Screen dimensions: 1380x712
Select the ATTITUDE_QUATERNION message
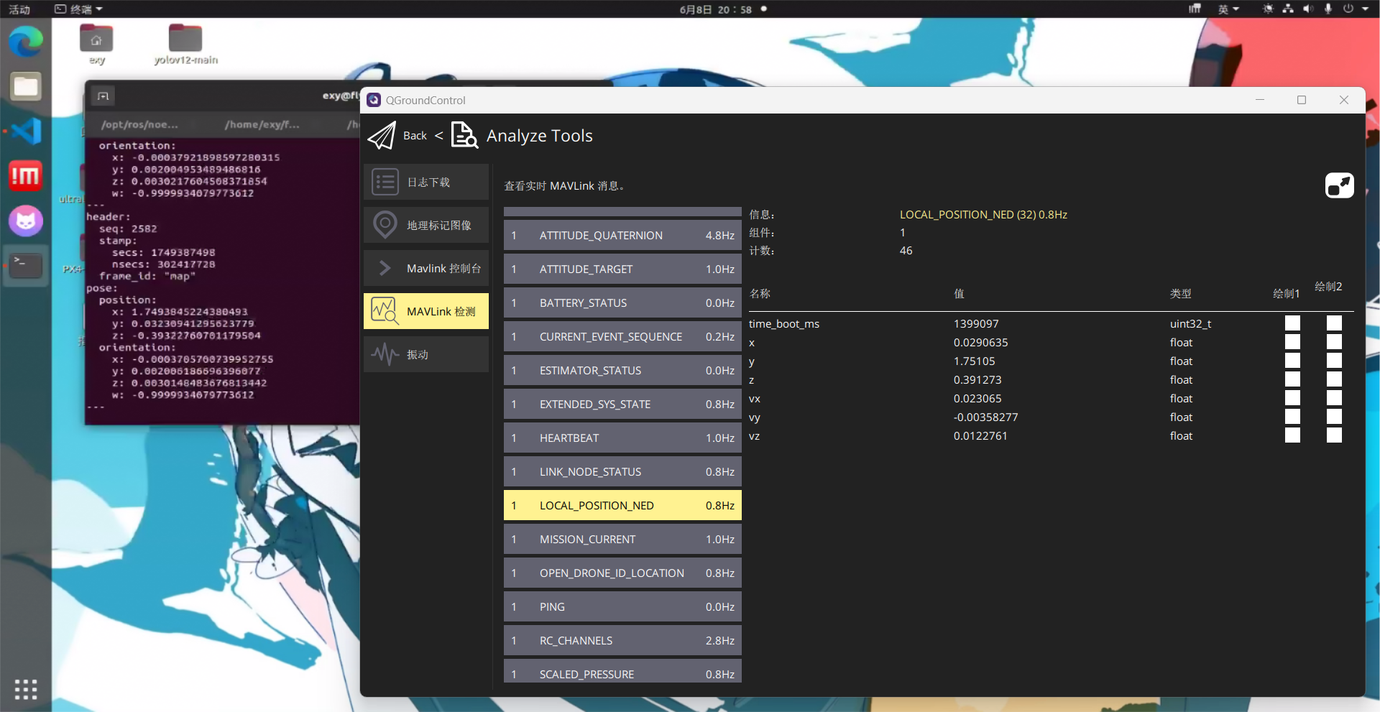coord(622,235)
